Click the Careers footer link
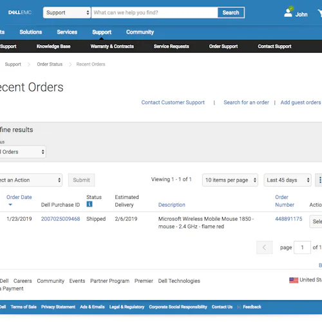Image resolution: width=322 pixels, height=322 pixels. click(x=23, y=281)
